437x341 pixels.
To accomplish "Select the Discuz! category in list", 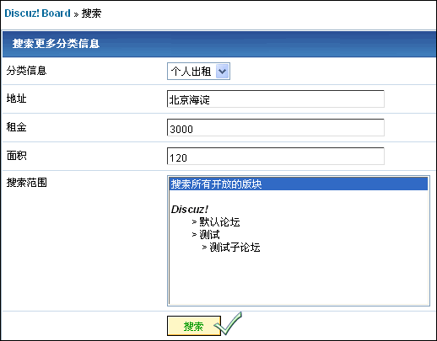I will (190, 210).
